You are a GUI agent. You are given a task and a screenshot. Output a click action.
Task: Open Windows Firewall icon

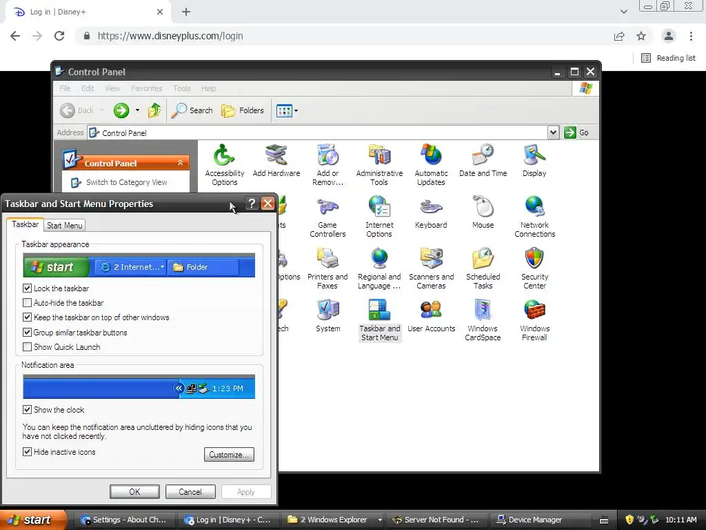(x=534, y=320)
